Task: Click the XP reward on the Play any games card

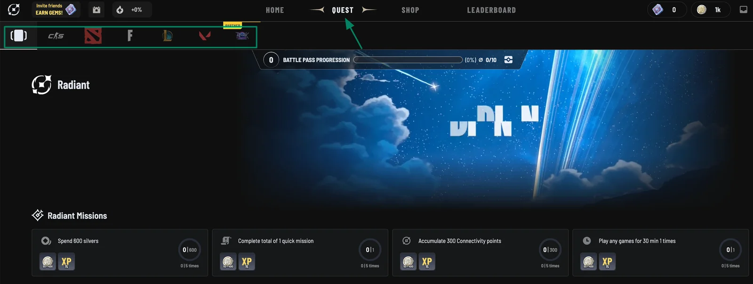Action: 607,262
